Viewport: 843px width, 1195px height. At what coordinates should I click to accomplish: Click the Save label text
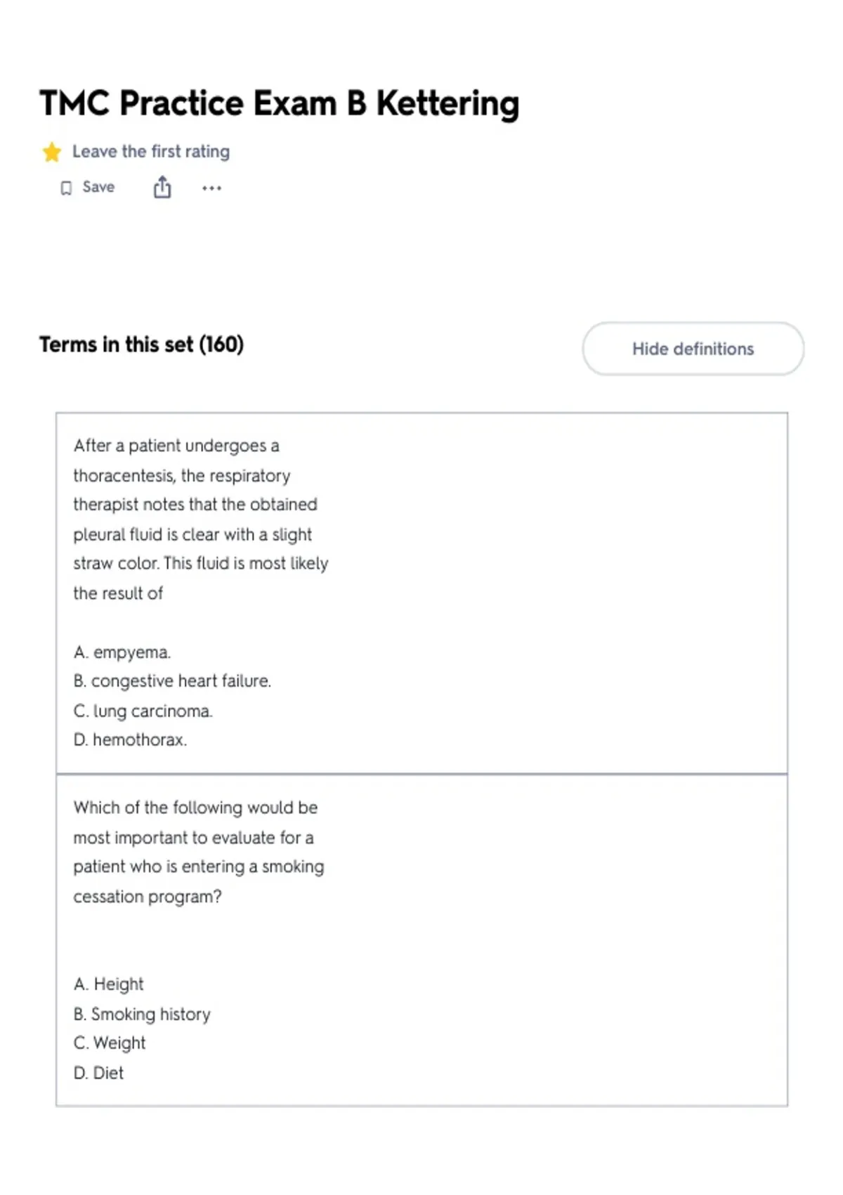point(98,187)
